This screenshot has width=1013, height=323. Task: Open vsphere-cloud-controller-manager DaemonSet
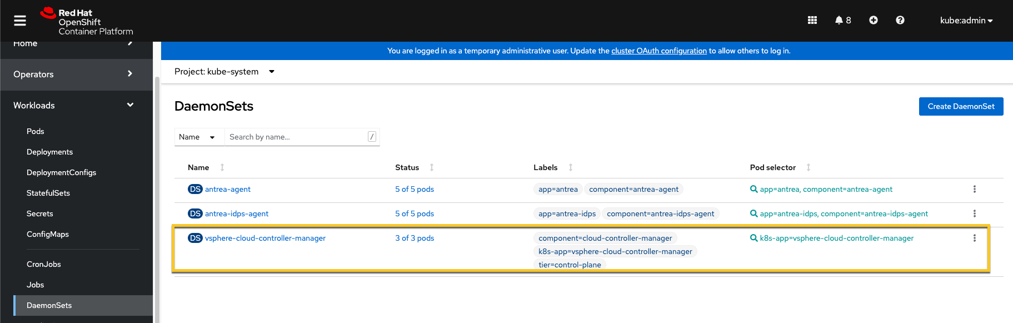click(265, 238)
